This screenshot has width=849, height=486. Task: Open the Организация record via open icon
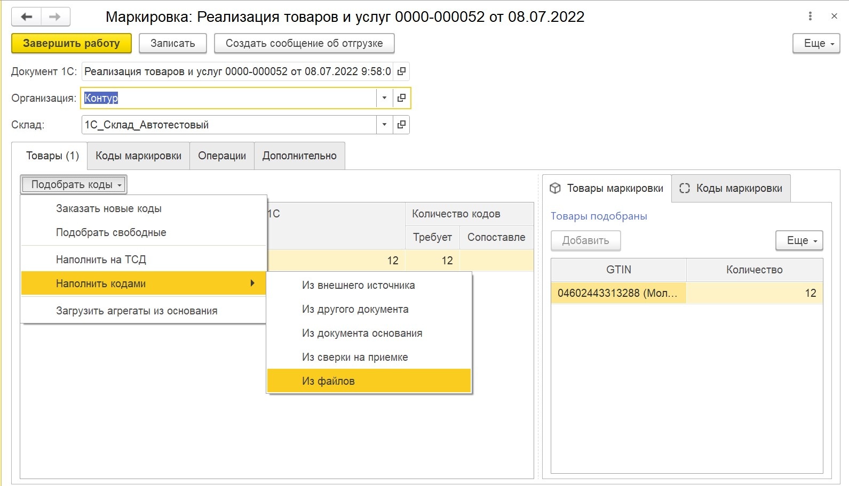[401, 98]
